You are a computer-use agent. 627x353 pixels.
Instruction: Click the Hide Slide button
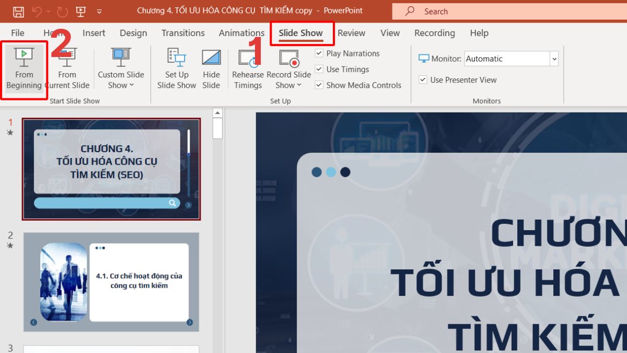(x=211, y=69)
